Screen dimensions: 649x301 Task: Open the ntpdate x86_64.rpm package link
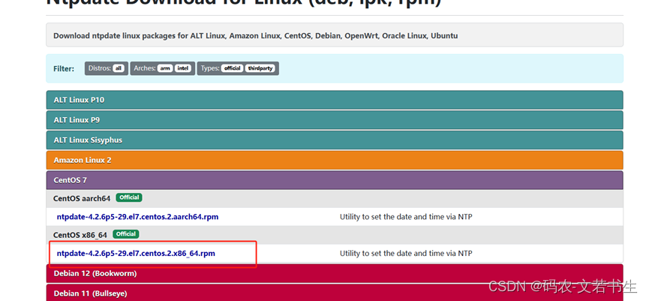pyautogui.click(x=136, y=253)
